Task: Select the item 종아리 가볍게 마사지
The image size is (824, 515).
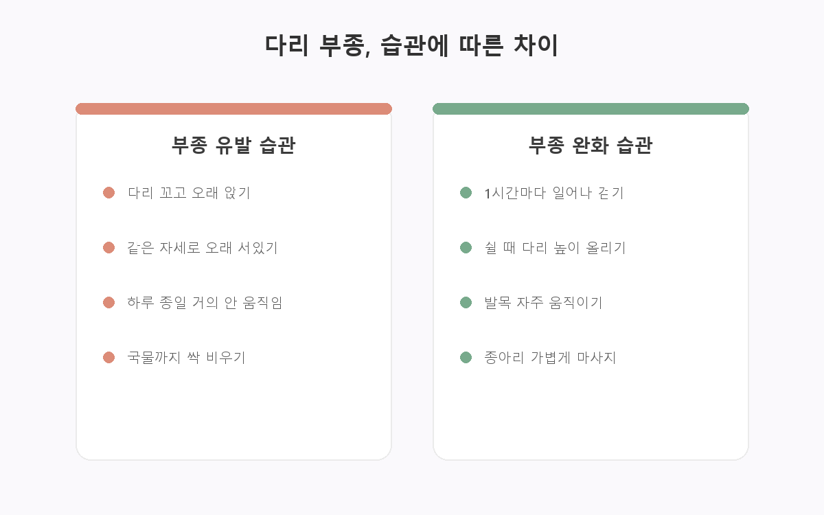Action: [x=551, y=358]
